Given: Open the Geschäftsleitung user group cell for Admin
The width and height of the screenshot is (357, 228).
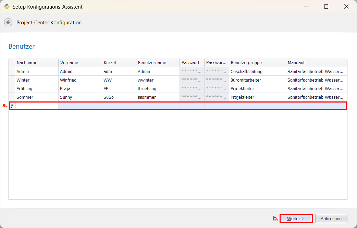Looking at the screenshot, I should coord(257,71).
